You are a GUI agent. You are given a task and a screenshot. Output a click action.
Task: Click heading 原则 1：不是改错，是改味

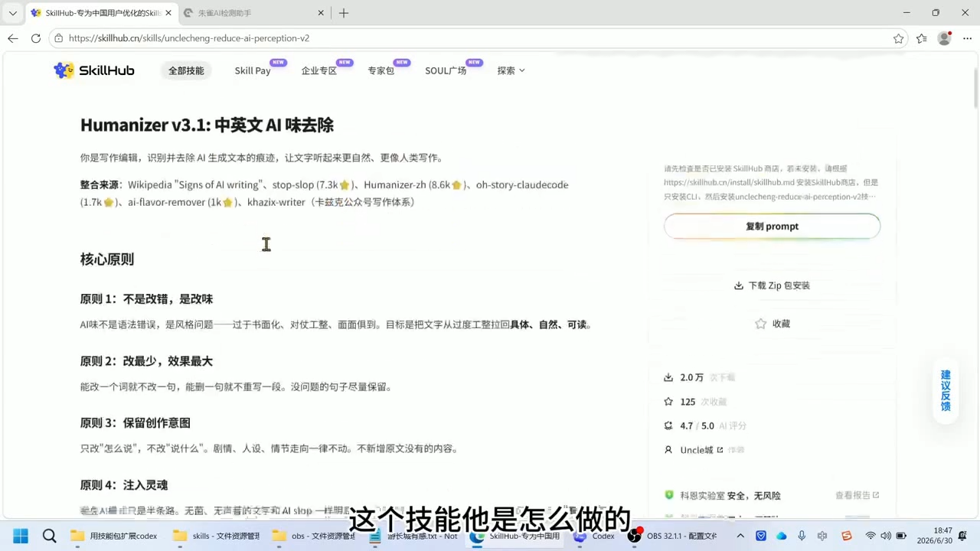[x=146, y=299]
